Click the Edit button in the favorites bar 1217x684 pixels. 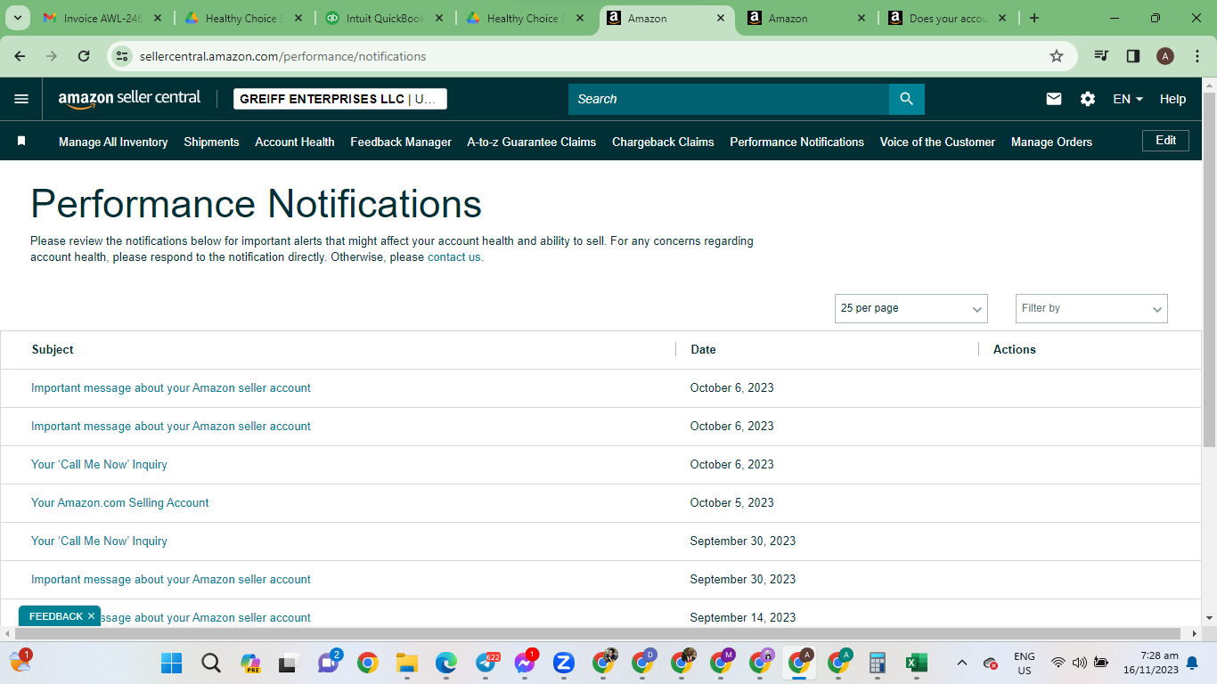pyautogui.click(x=1165, y=141)
